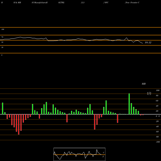
Task: Click the 20 label on the MR axis
Action: 157,111
